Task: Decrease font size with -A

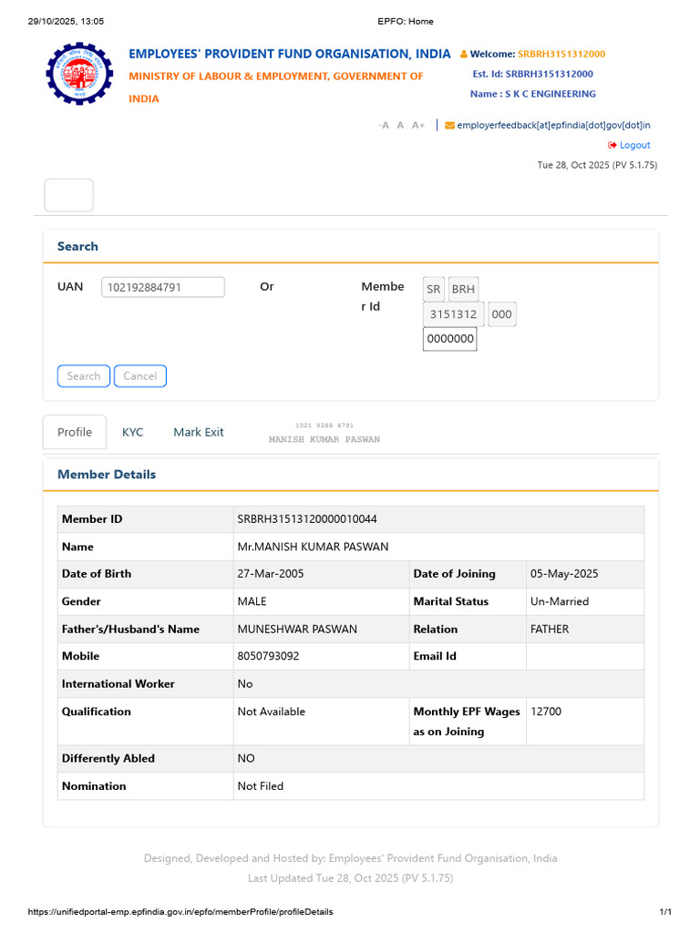Action: coord(384,125)
